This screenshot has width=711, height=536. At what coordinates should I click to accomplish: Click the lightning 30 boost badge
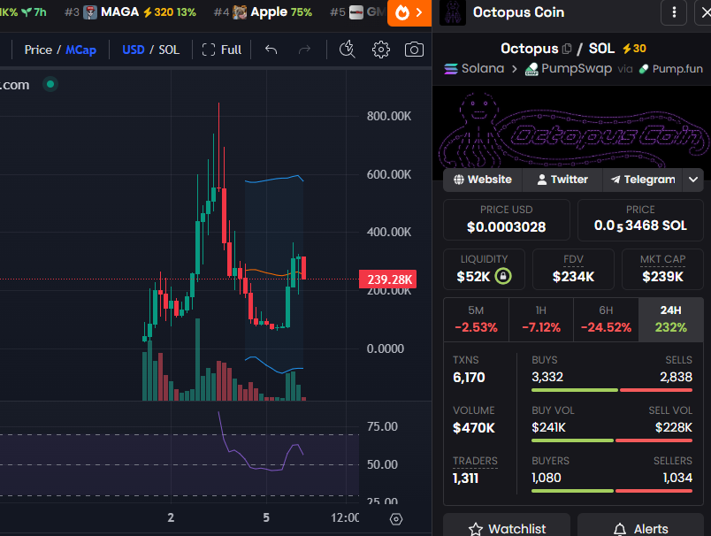point(634,49)
